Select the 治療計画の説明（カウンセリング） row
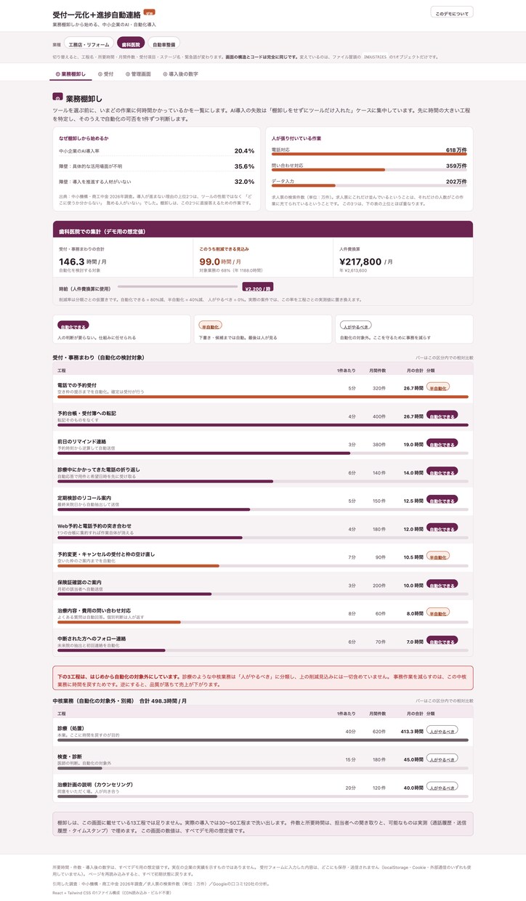The width and height of the screenshot is (526, 901). coord(263,788)
